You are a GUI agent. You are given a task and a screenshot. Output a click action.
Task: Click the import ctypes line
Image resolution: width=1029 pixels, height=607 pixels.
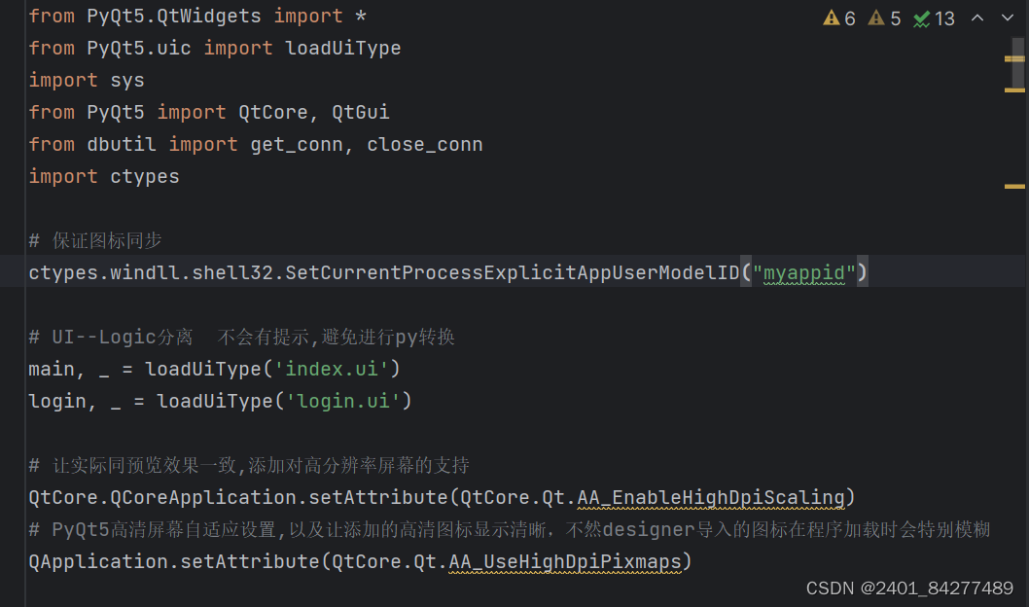point(103,176)
